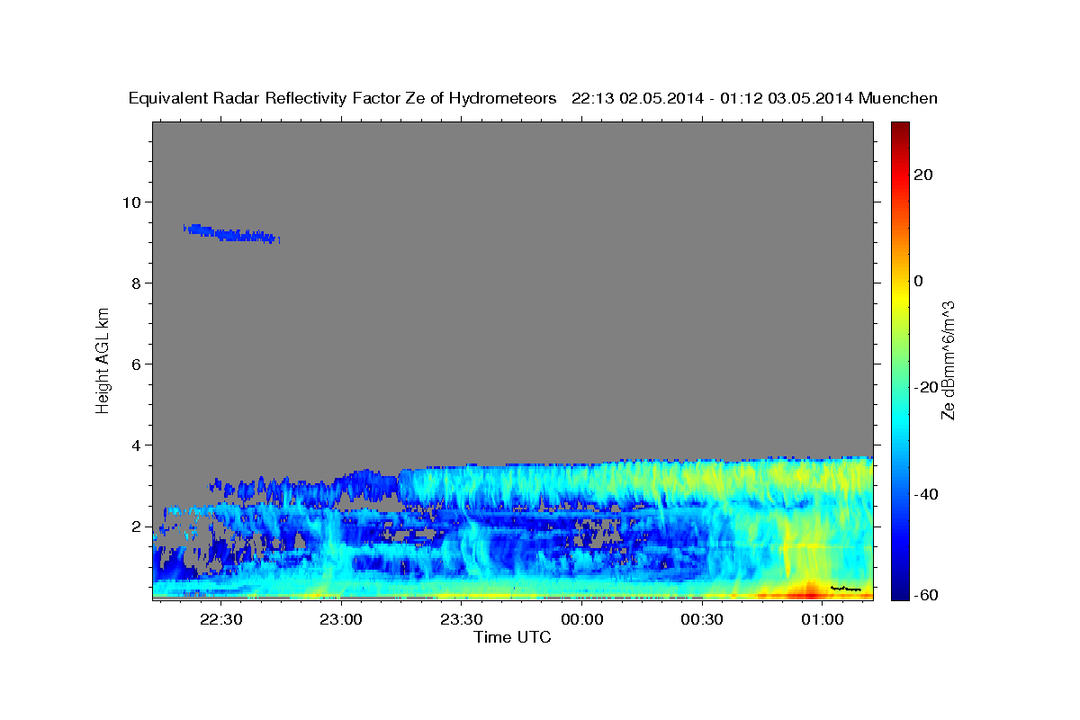Click the '23:00' time tick label

(x=341, y=620)
